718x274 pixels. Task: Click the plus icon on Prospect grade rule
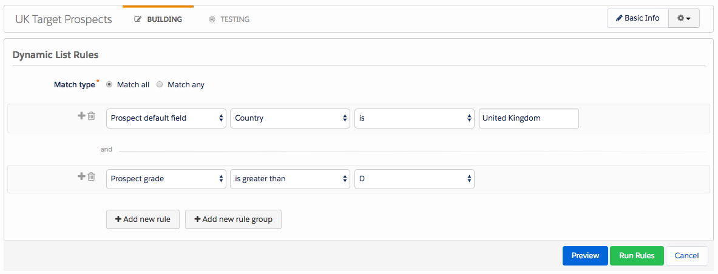(x=81, y=176)
